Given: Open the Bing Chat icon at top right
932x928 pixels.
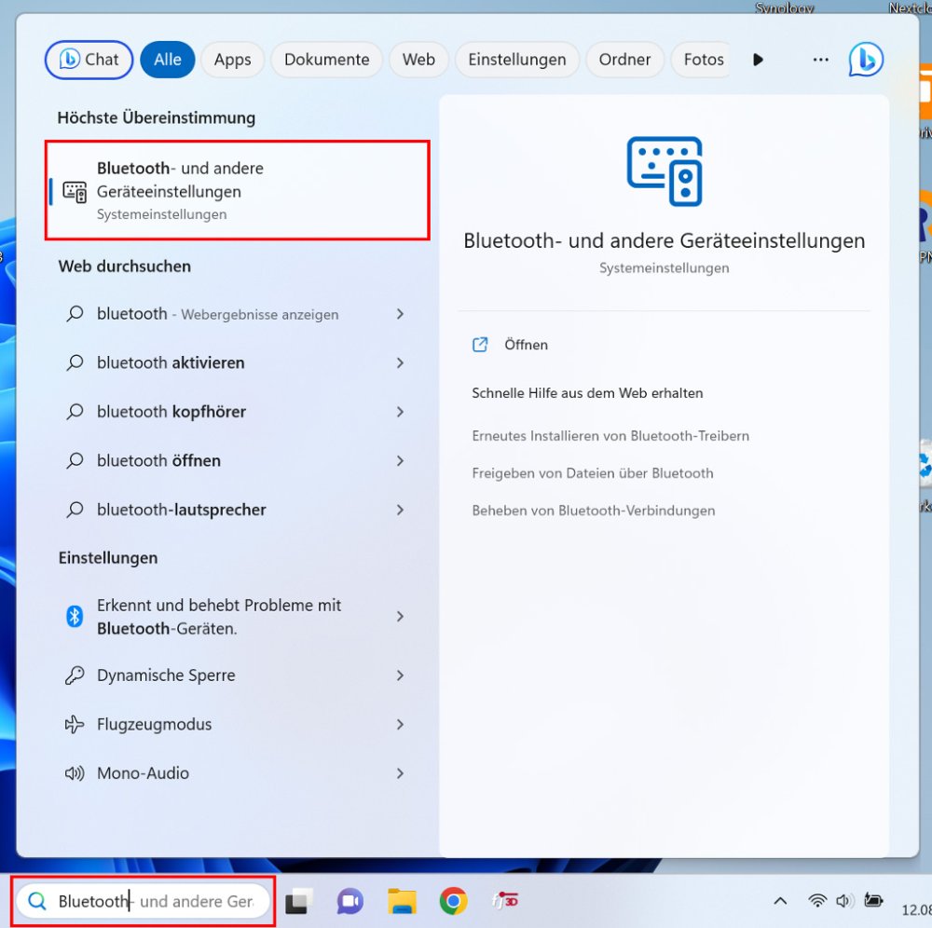Looking at the screenshot, I should tap(866, 60).
